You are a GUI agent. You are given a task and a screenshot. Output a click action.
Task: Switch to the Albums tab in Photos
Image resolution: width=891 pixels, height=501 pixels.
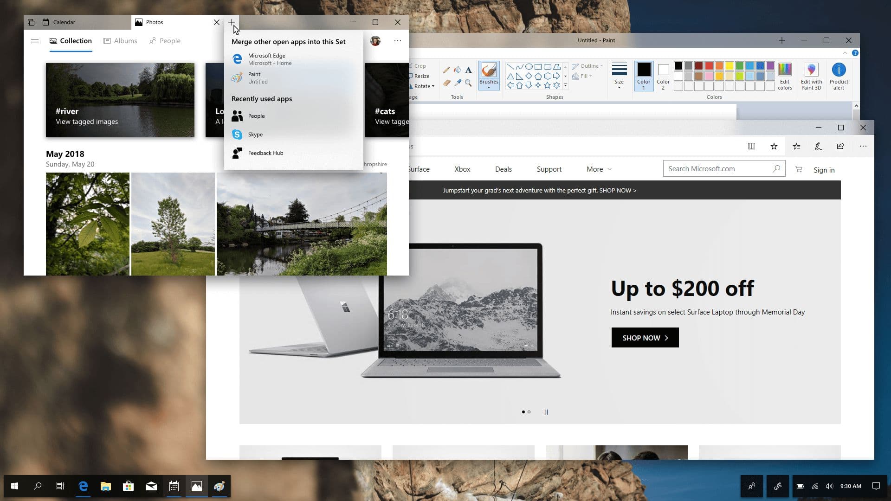pyautogui.click(x=121, y=41)
